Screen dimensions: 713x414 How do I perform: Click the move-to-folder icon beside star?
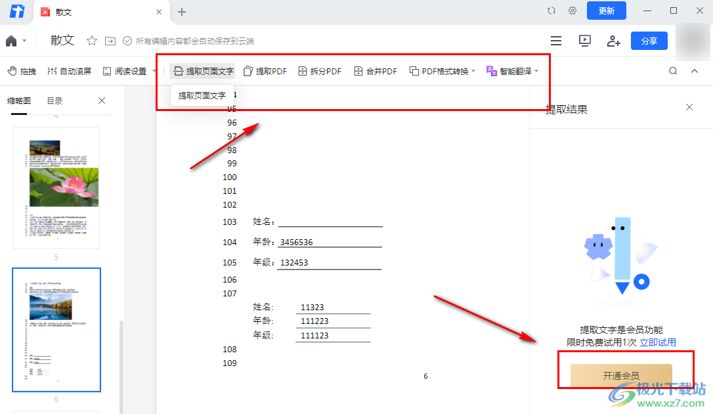[110, 41]
